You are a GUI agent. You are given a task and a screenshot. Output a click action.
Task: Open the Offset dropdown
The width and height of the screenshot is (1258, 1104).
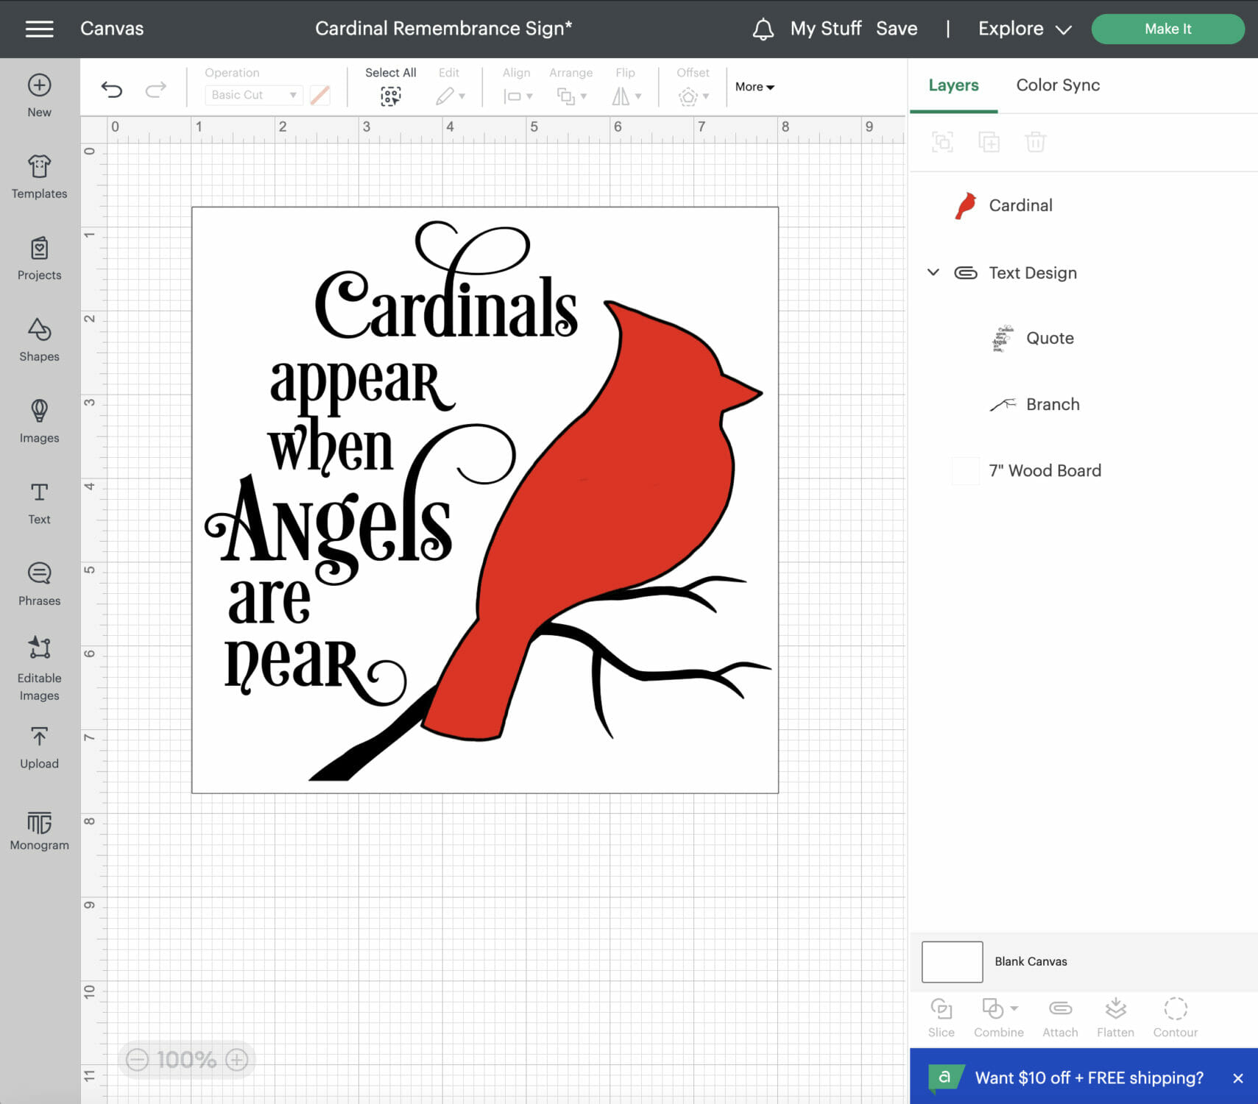[x=693, y=96]
